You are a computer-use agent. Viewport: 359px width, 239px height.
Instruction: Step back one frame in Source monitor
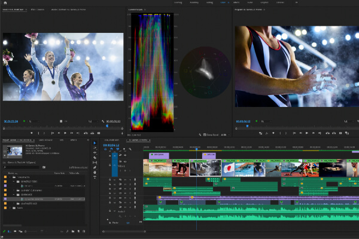pos(59,133)
